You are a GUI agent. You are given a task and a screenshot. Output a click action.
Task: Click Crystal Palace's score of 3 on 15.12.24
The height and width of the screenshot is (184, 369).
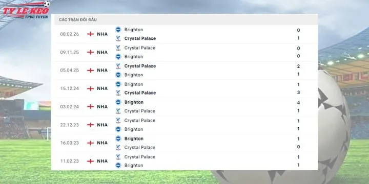tap(298, 93)
